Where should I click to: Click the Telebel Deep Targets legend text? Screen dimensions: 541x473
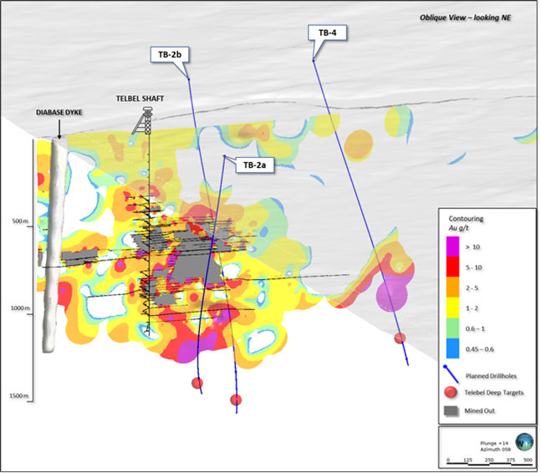coord(493,393)
